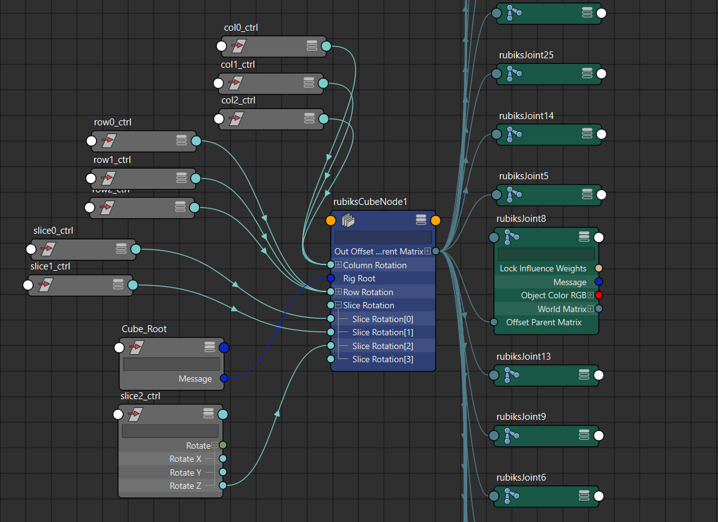Screen dimensions: 718x522
Task: Expand World Matrix on rubiksJoint8
Action: (590, 309)
